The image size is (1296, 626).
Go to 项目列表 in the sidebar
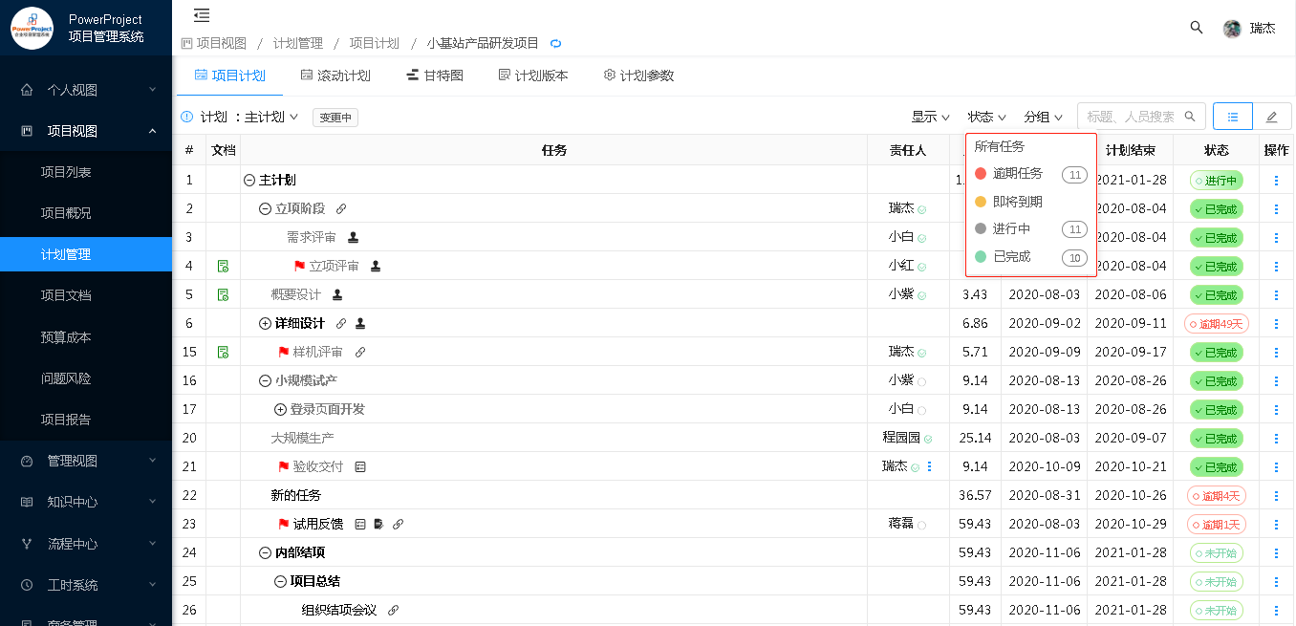66,172
